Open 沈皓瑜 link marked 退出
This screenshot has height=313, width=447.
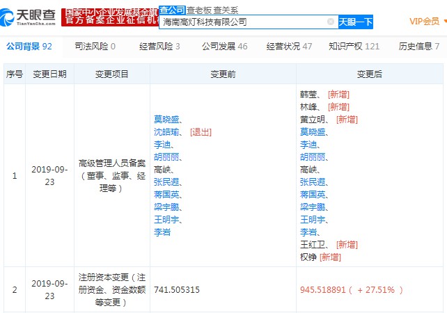tap(166, 132)
